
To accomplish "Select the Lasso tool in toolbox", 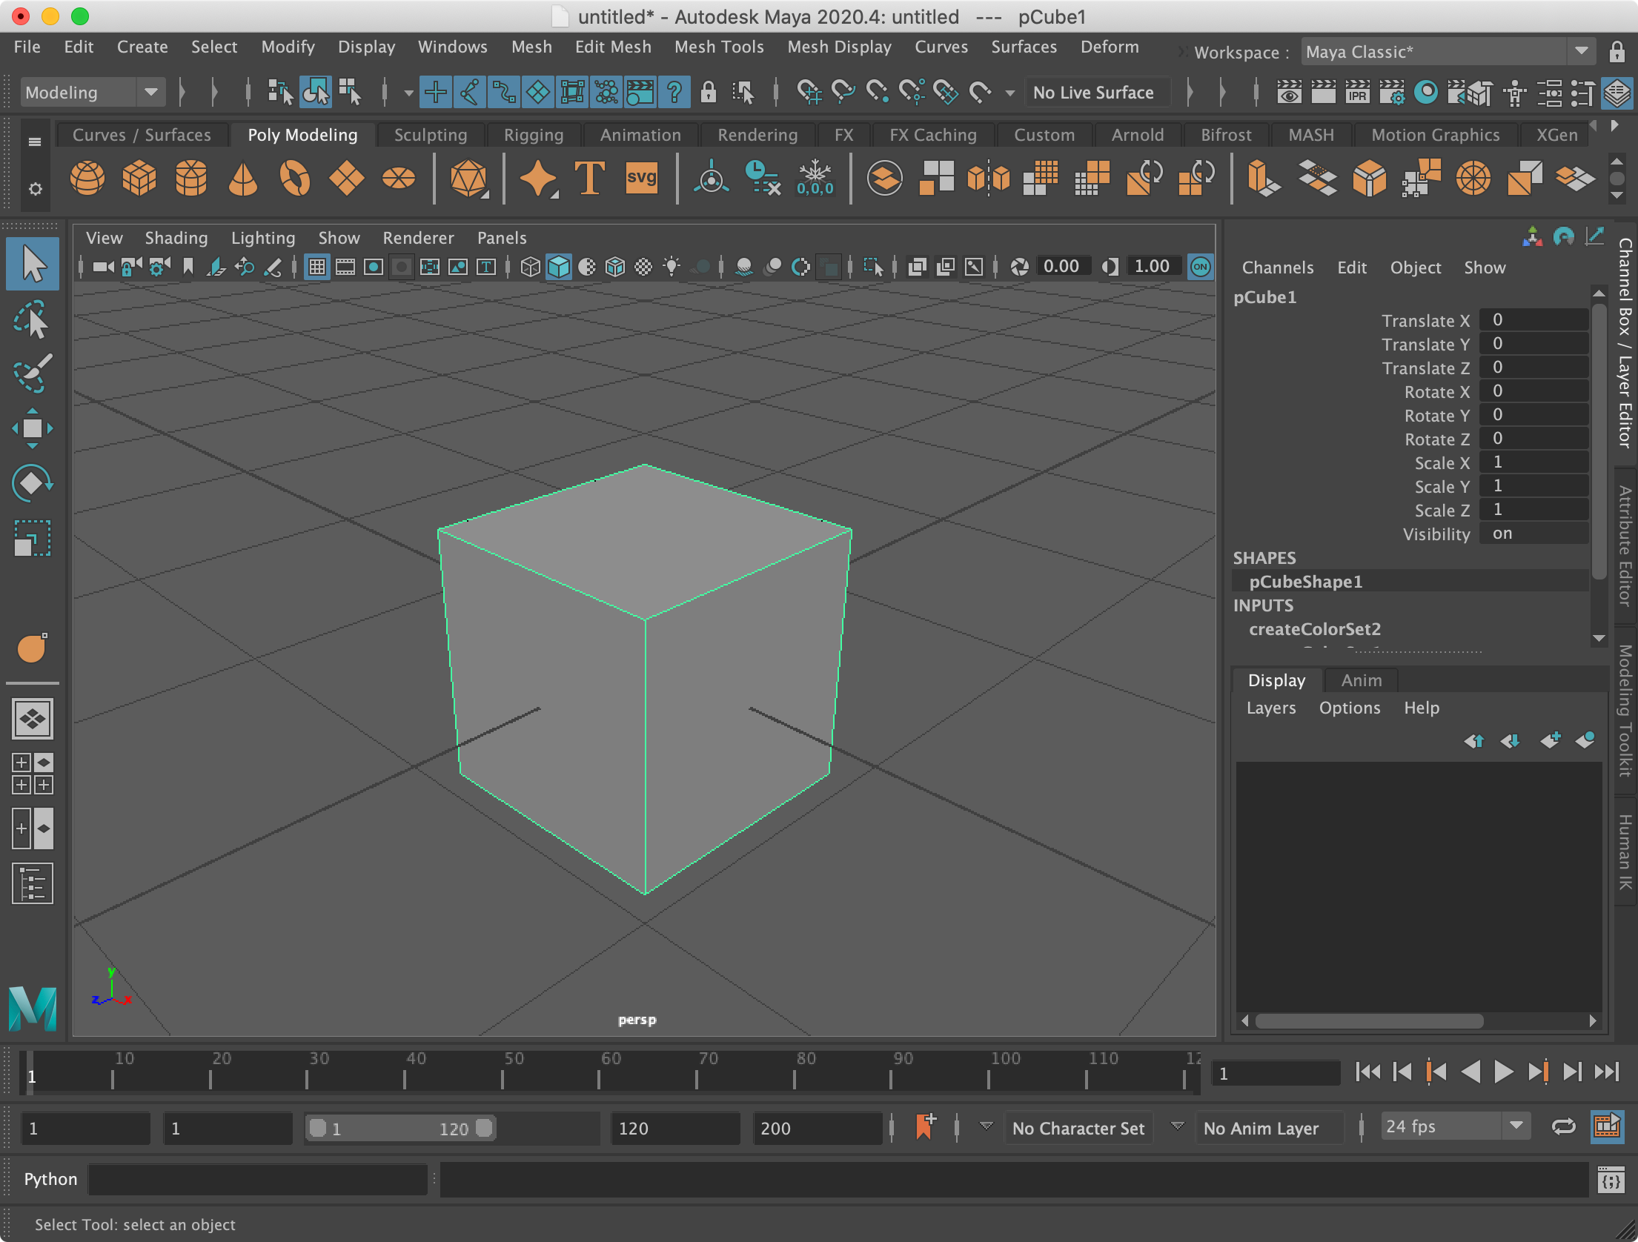I will pyautogui.click(x=32, y=320).
